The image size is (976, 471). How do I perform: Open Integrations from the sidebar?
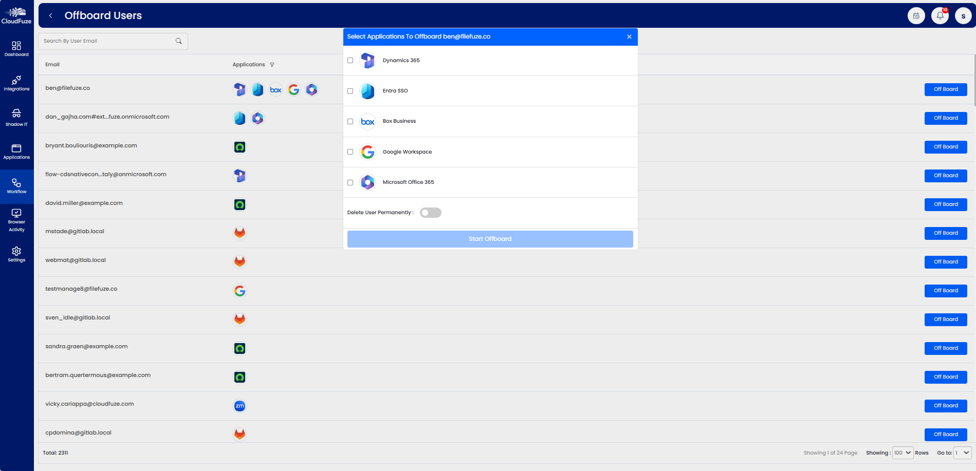[x=16, y=83]
